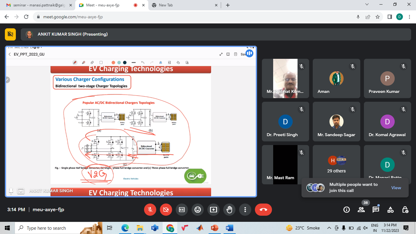Open the activities panel icon
Viewport: 416px width, 234px height.
tap(390, 210)
